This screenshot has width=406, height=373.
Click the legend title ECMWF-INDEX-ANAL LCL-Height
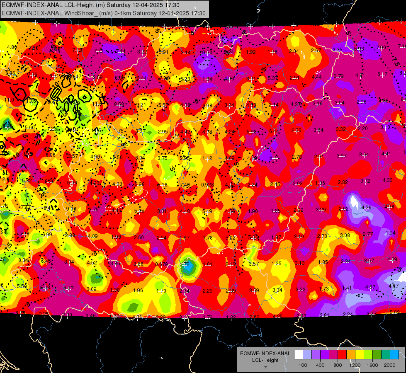[265, 357]
